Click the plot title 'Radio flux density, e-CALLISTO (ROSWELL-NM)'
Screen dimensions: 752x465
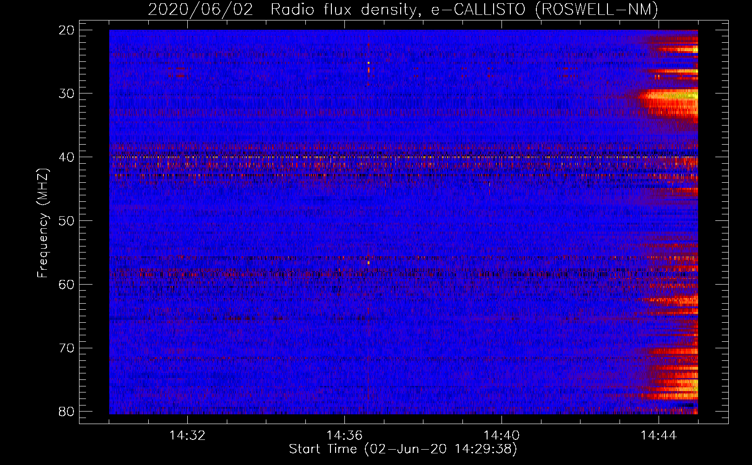(x=464, y=9)
